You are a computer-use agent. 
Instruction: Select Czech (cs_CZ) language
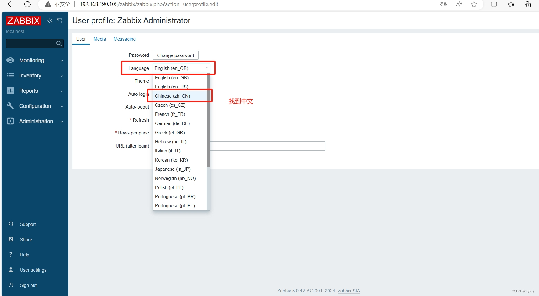(180, 105)
